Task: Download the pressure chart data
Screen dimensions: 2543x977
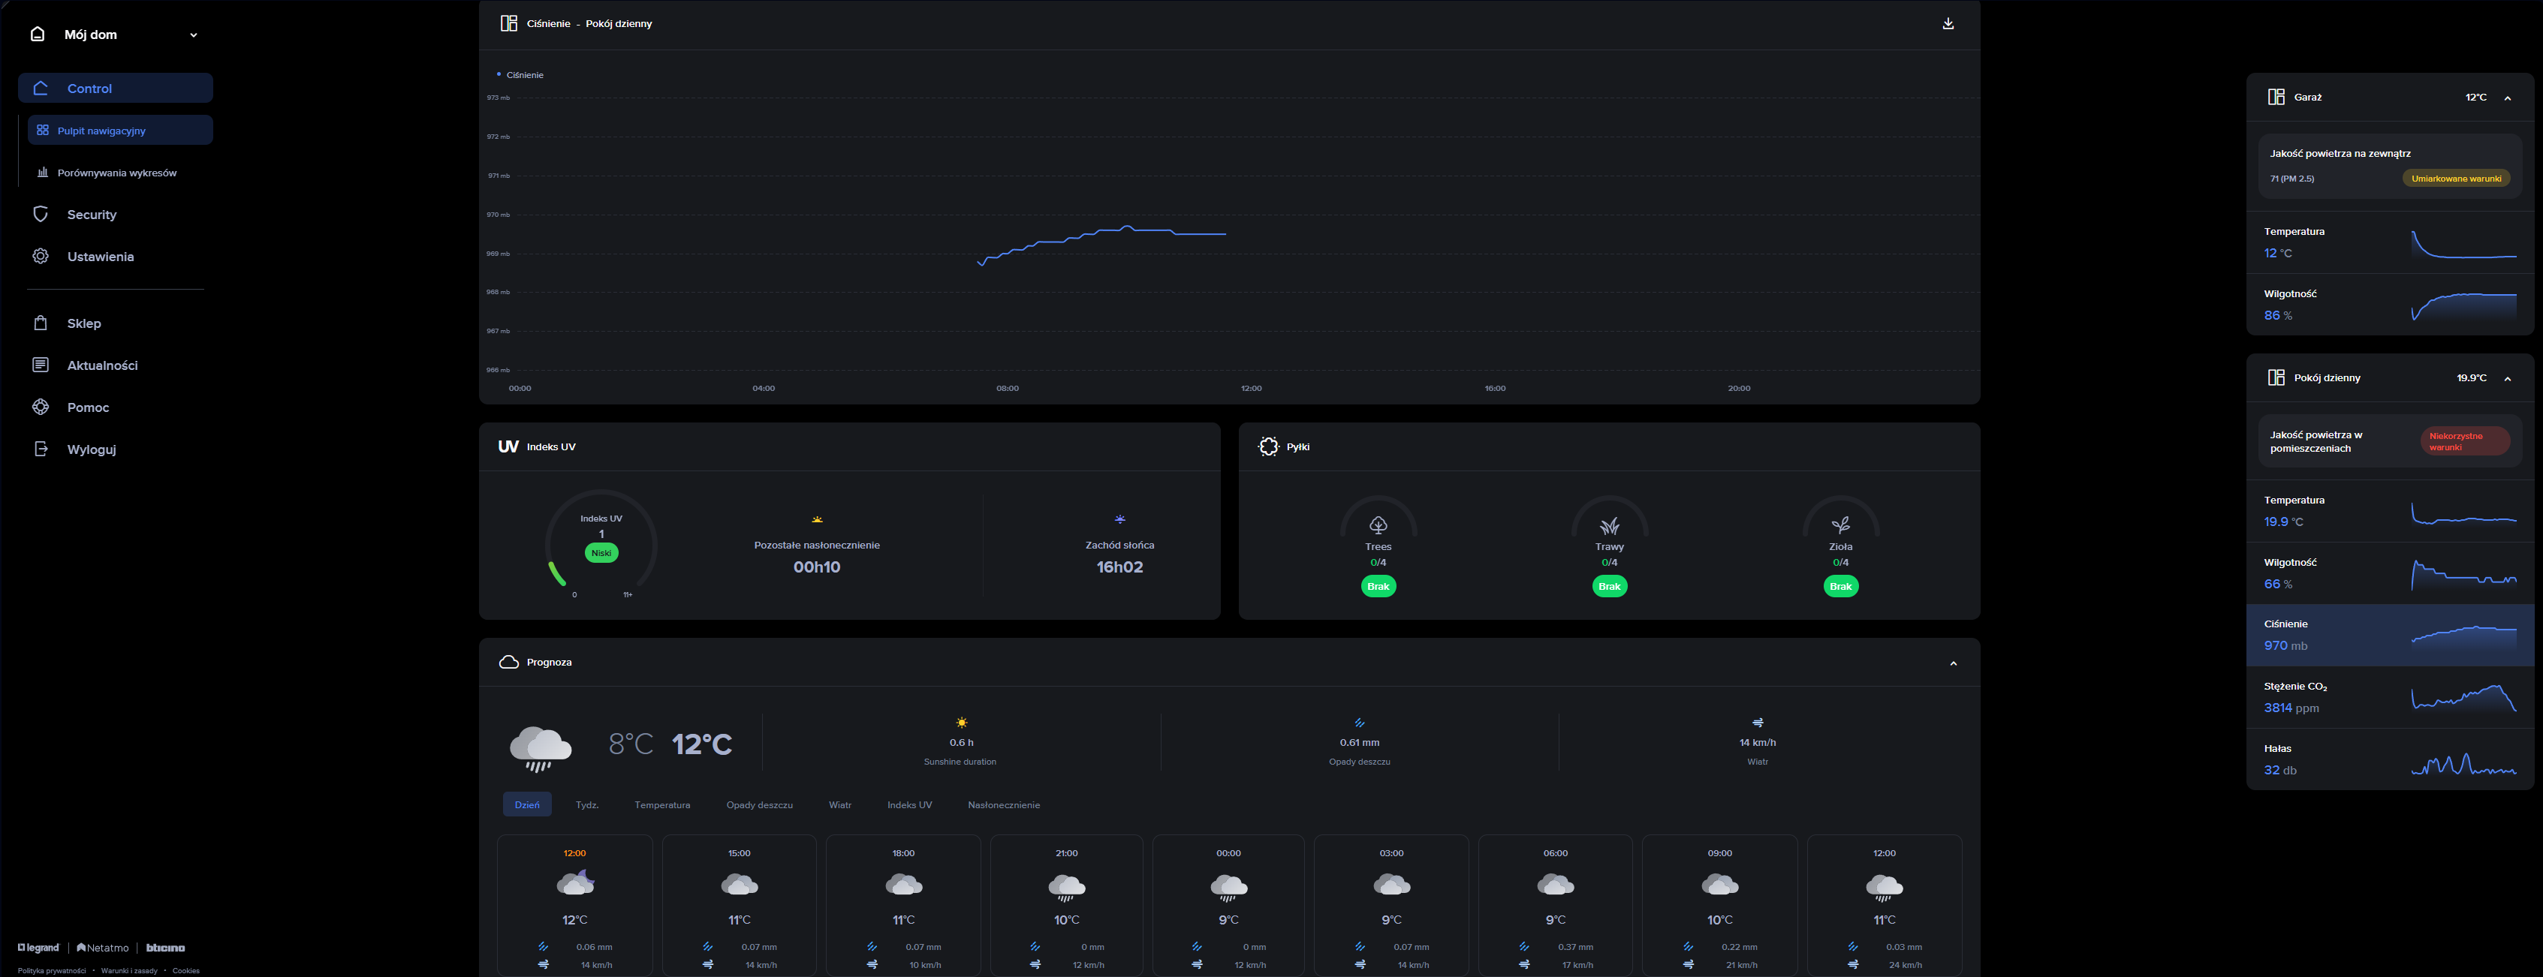Action: pyautogui.click(x=1948, y=24)
